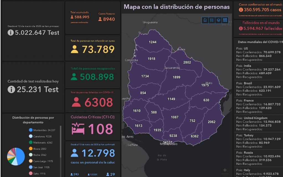Select Maldonado 6362 legend entry
Image resolution: width=283 pixels, height=177 pixels.
click(41, 142)
